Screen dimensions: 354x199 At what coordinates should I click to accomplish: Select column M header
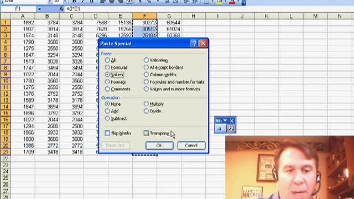point(315,16)
